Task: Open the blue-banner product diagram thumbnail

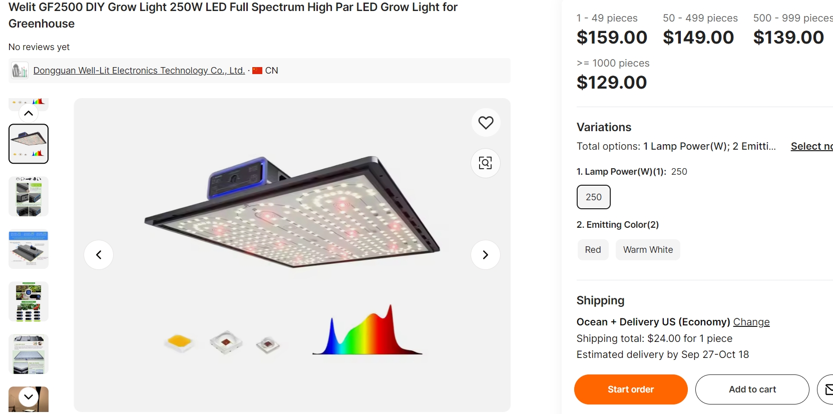Action: 29,249
